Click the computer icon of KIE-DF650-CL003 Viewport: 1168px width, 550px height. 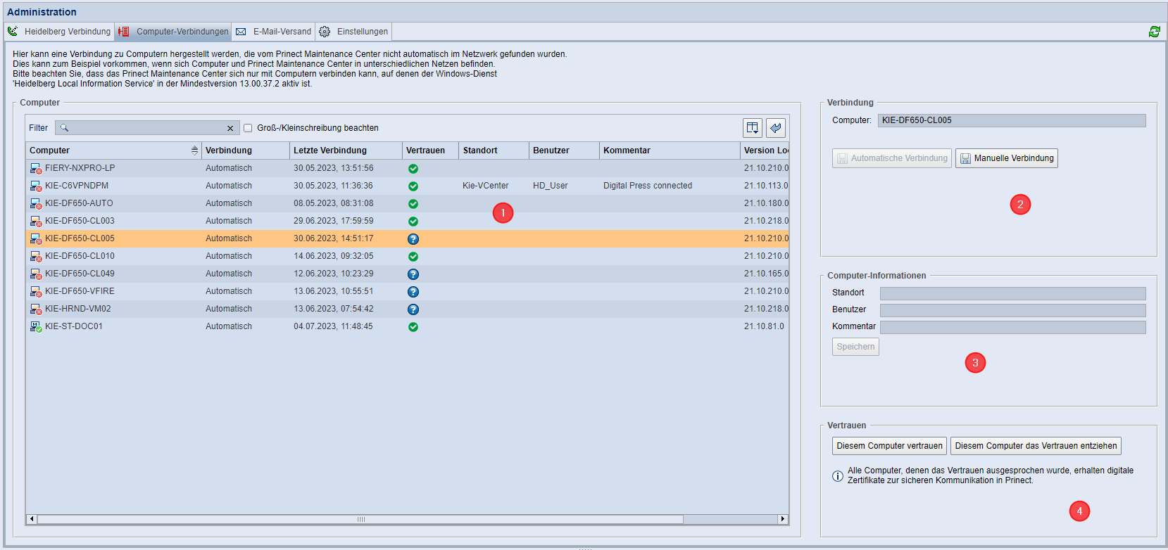click(36, 222)
